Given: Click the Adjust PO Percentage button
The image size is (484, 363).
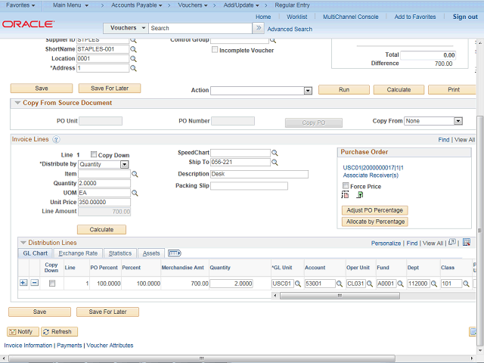Looking at the screenshot, I should click(x=374, y=209).
